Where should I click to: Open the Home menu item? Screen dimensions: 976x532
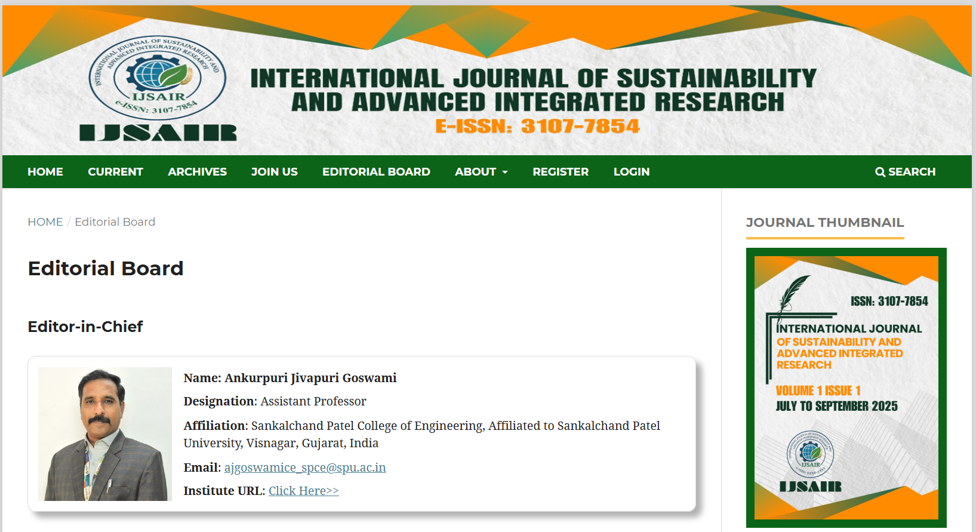tap(45, 172)
